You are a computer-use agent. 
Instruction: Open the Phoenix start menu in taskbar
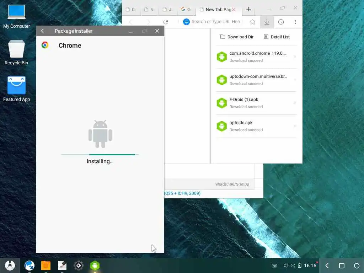[10, 265]
